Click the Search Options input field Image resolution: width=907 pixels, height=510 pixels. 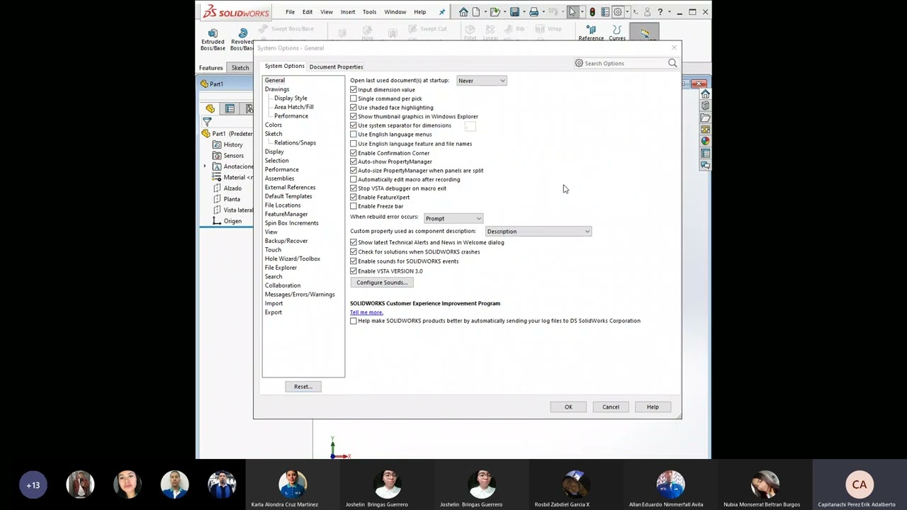tap(625, 63)
